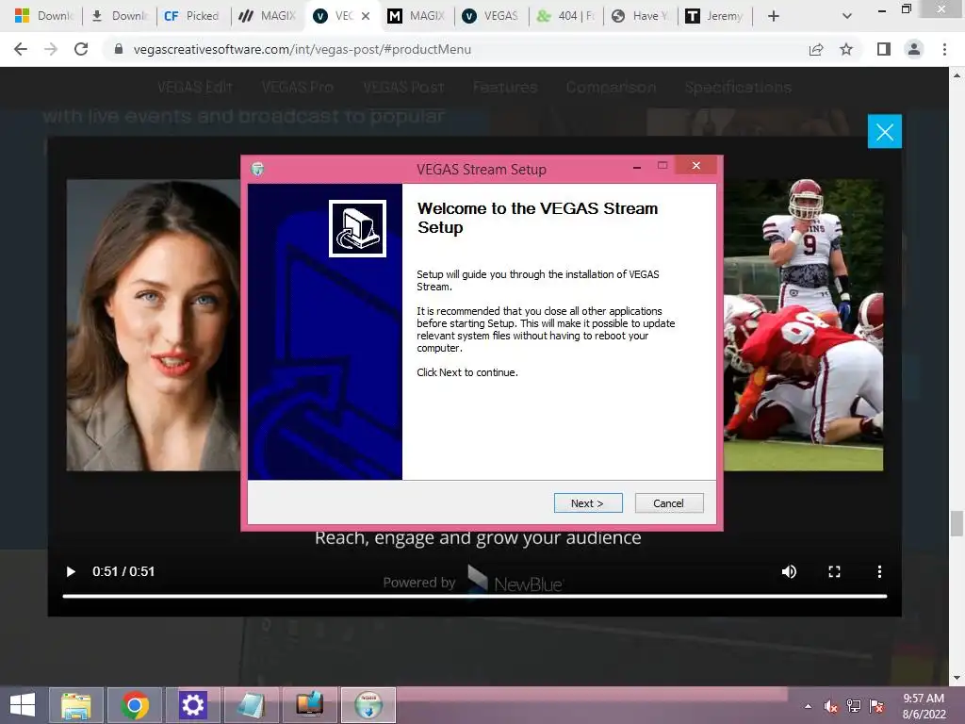Close the video overlay with blue X

884,131
